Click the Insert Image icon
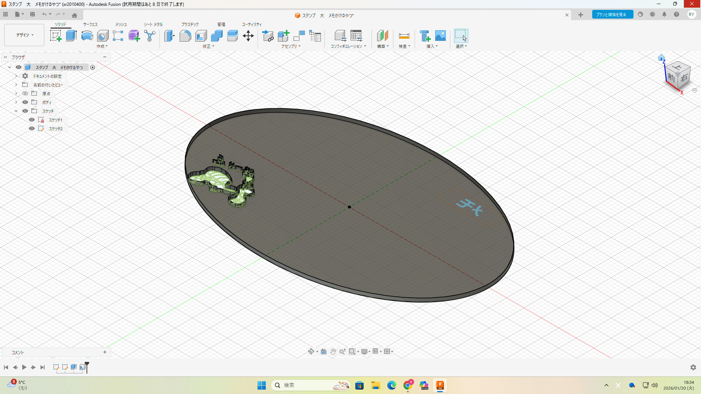 (x=440, y=36)
